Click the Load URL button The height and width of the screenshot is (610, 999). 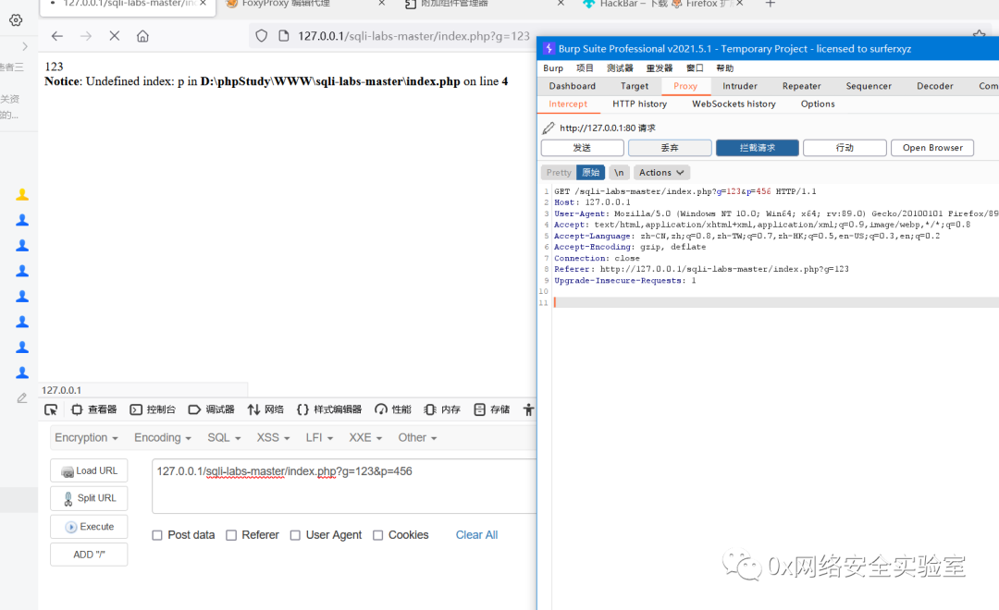[89, 471]
